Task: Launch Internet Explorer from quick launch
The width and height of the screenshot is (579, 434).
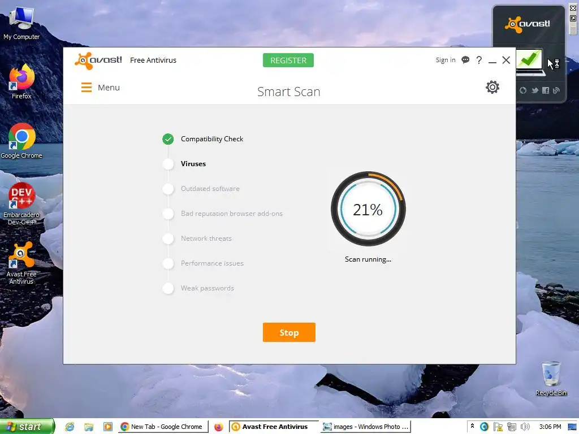Action: [x=70, y=427]
